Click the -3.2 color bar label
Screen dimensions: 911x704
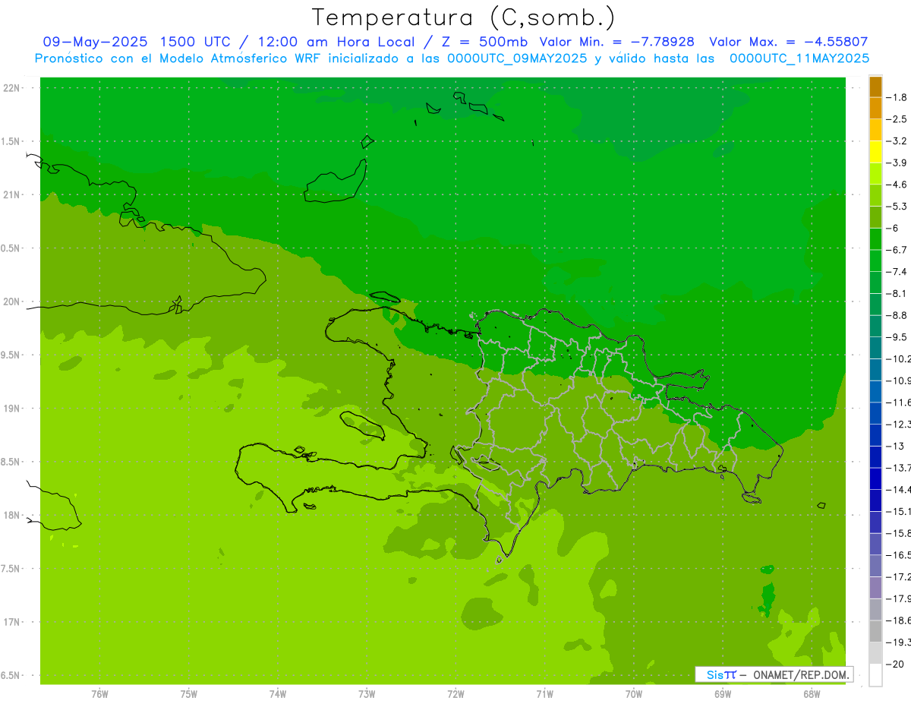click(x=897, y=141)
